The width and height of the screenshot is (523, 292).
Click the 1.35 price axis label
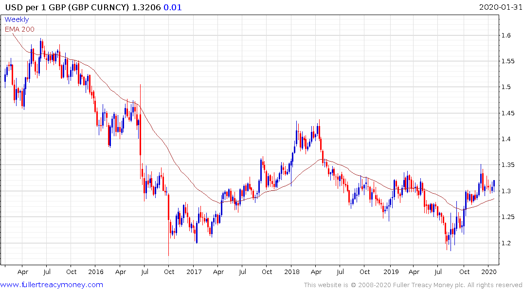pyautogui.click(x=508, y=165)
